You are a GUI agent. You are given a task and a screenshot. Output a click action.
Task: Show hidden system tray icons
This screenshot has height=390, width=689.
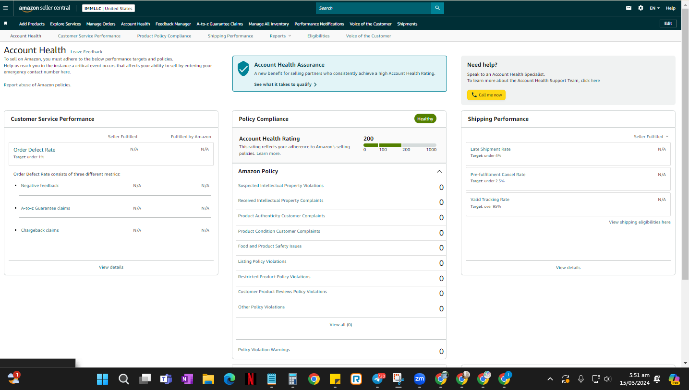(550, 379)
